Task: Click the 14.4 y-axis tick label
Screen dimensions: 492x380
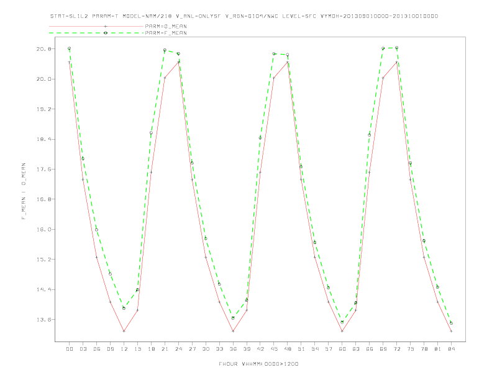Action: [44, 289]
